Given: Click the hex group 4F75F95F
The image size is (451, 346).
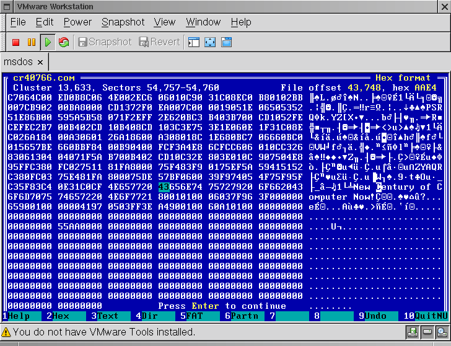Looking at the screenshot, I should coord(281,177).
